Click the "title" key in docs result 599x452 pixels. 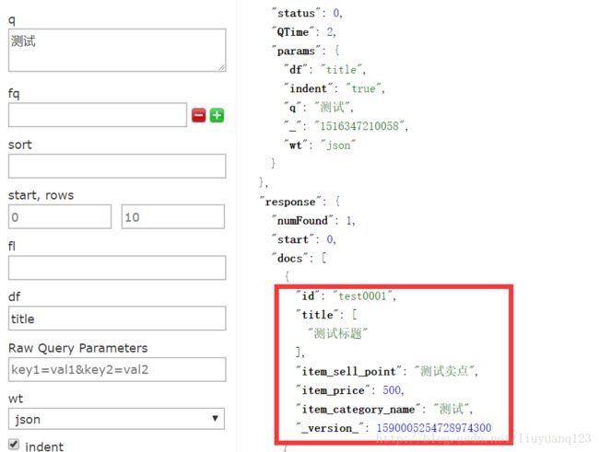[x=317, y=315]
